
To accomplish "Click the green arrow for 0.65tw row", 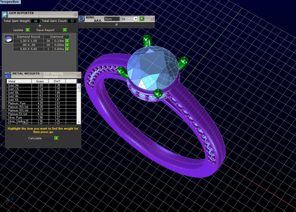I will 67,49.
